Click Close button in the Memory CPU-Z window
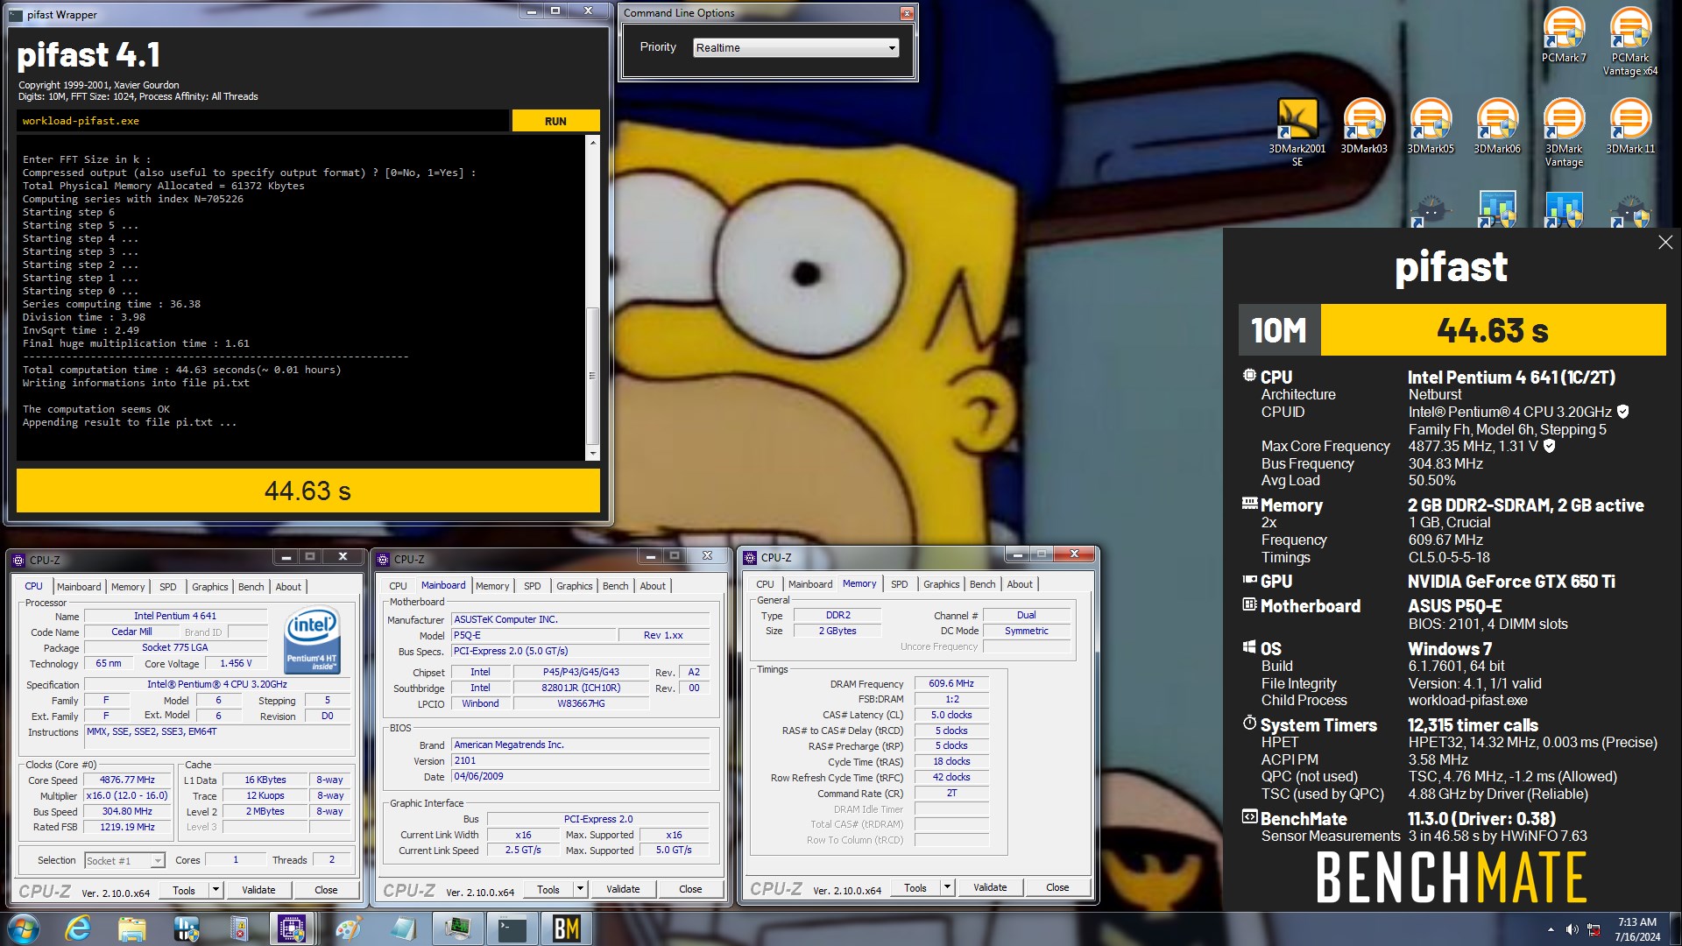The width and height of the screenshot is (1682, 946). 1057,887
